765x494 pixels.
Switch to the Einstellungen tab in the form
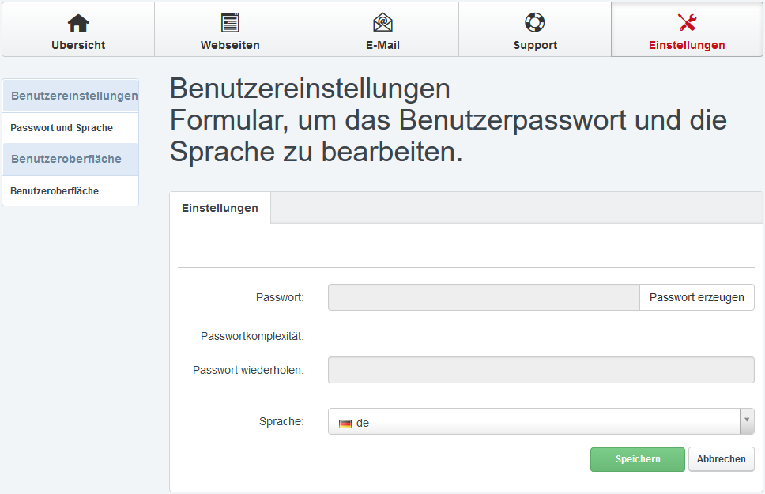(220, 208)
